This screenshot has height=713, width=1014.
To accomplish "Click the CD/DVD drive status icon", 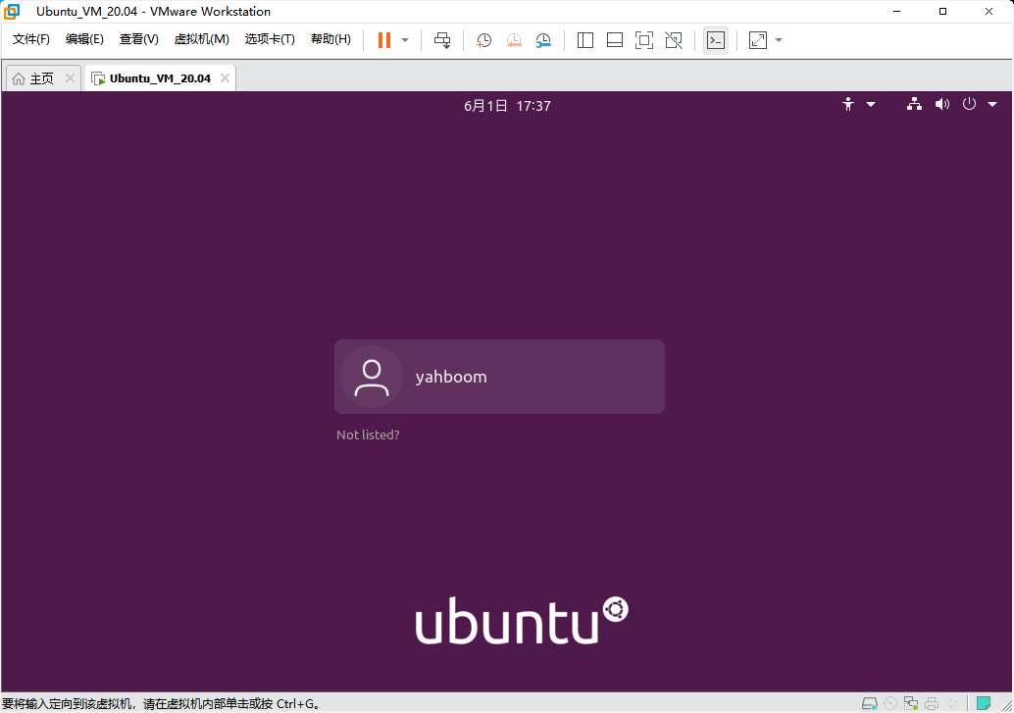I will [x=890, y=703].
